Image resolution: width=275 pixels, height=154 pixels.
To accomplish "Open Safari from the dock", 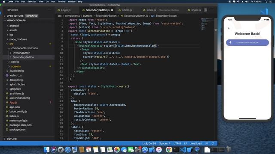I will [x=68, y=150].
